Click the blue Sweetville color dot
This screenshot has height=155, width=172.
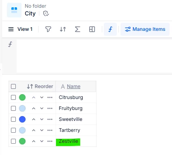pyautogui.click(x=22, y=119)
